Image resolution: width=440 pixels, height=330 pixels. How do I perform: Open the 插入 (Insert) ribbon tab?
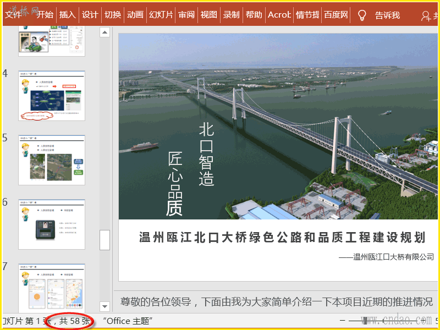pyautogui.click(x=67, y=14)
